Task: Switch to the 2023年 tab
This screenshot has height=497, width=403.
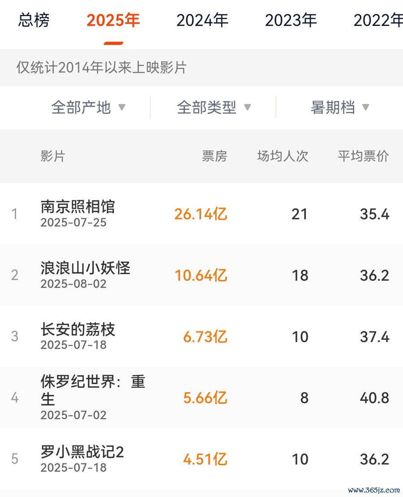Action: [291, 20]
